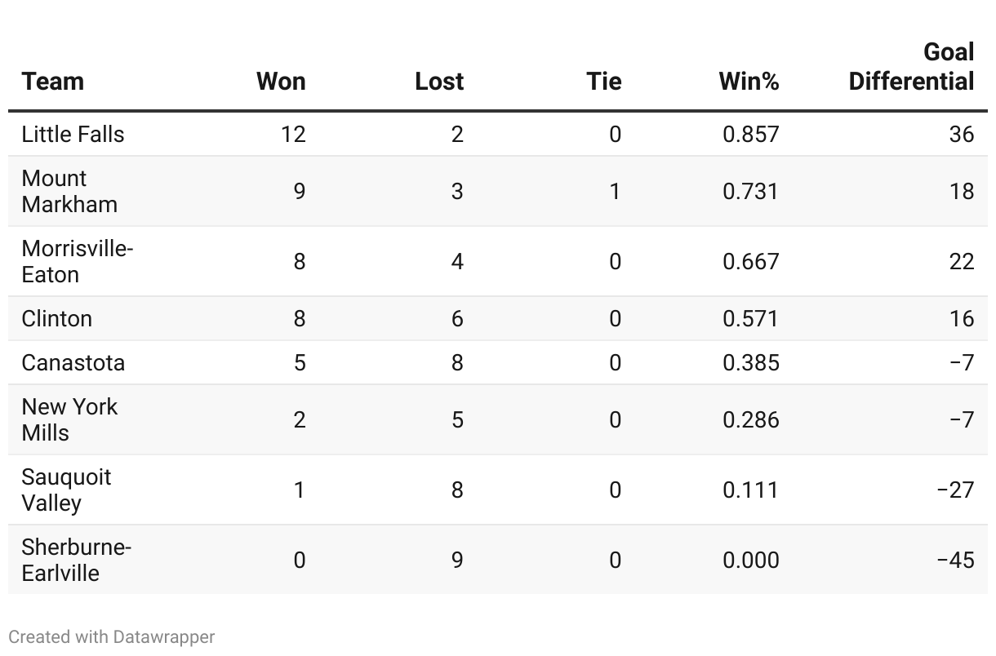The image size is (996, 656).
Task: Select the Little Falls team name
Action: point(73,134)
